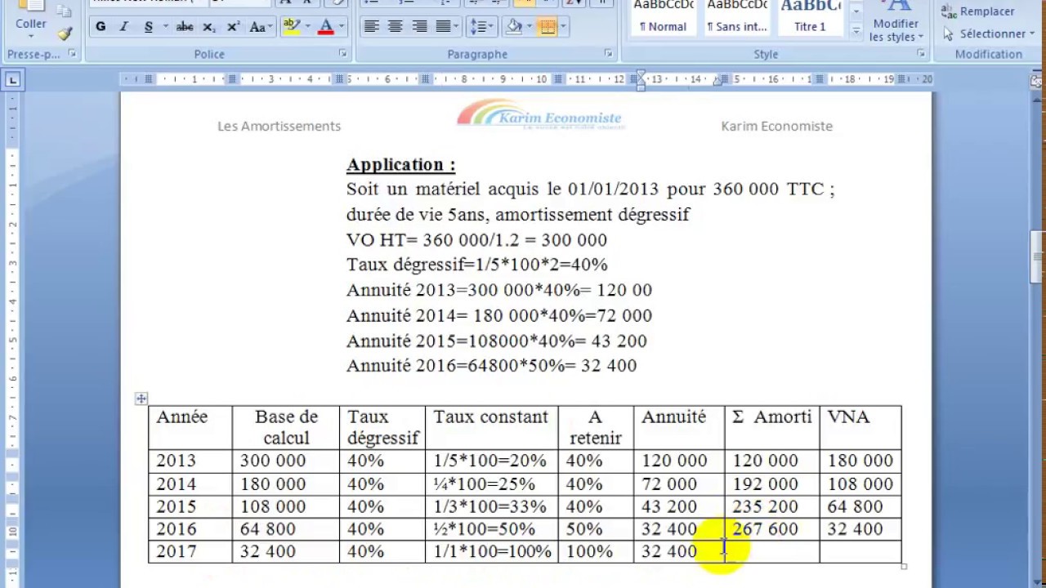Click 'Les Amortissements' header text
Image resolution: width=1046 pixels, height=588 pixels.
click(x=279, y=126)
